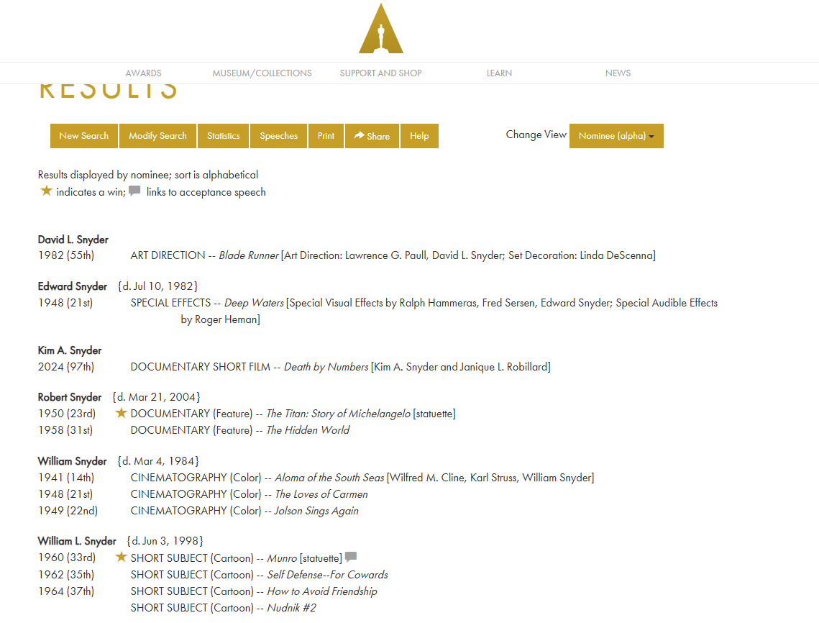Viewport: 819px width, 623px height.
Task: Open the Learn menu
Action: coord(499,73)
